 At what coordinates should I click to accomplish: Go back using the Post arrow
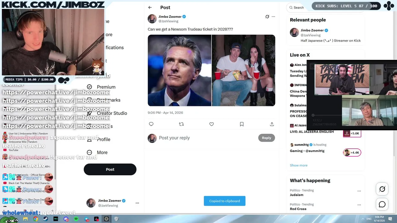(x=150, y=7)
